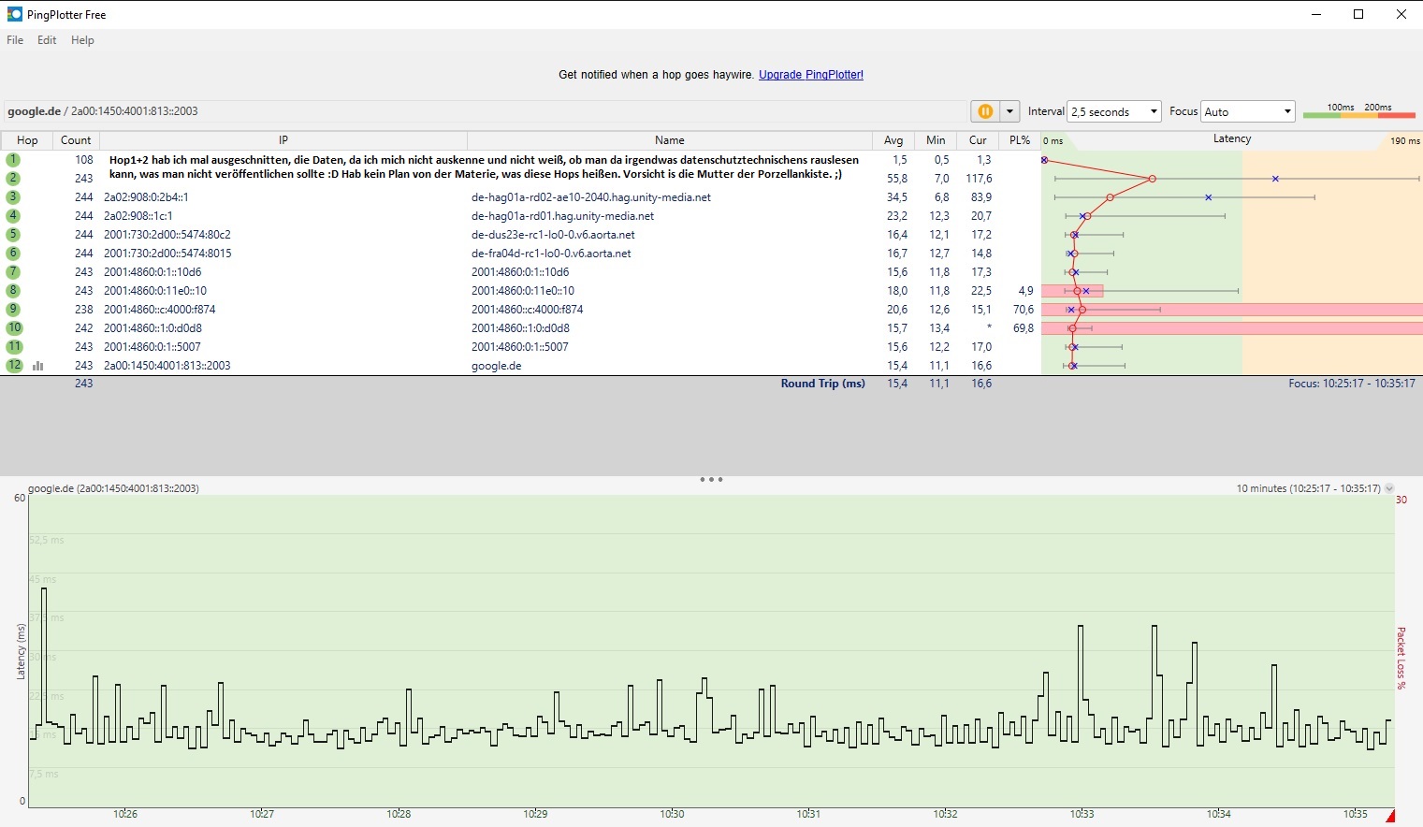Click the 69,8 packet loss value
Image resolution: width=1423 pixels, height=827 pixels.
1024,328
